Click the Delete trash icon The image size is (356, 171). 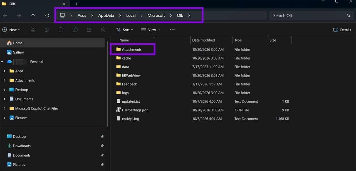(x=103, y=30)
